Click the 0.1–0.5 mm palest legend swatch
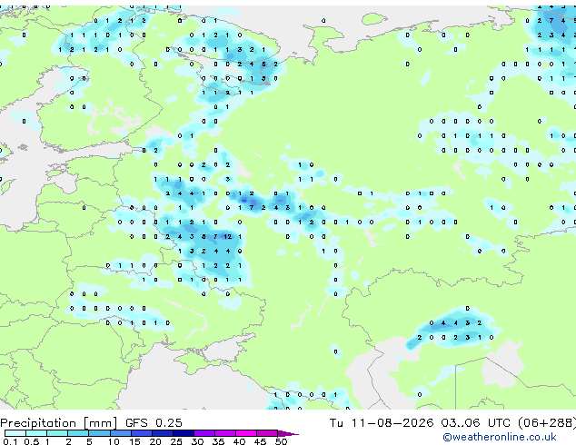Viewport: 576px width, 445px height. [x=15, y=433]
